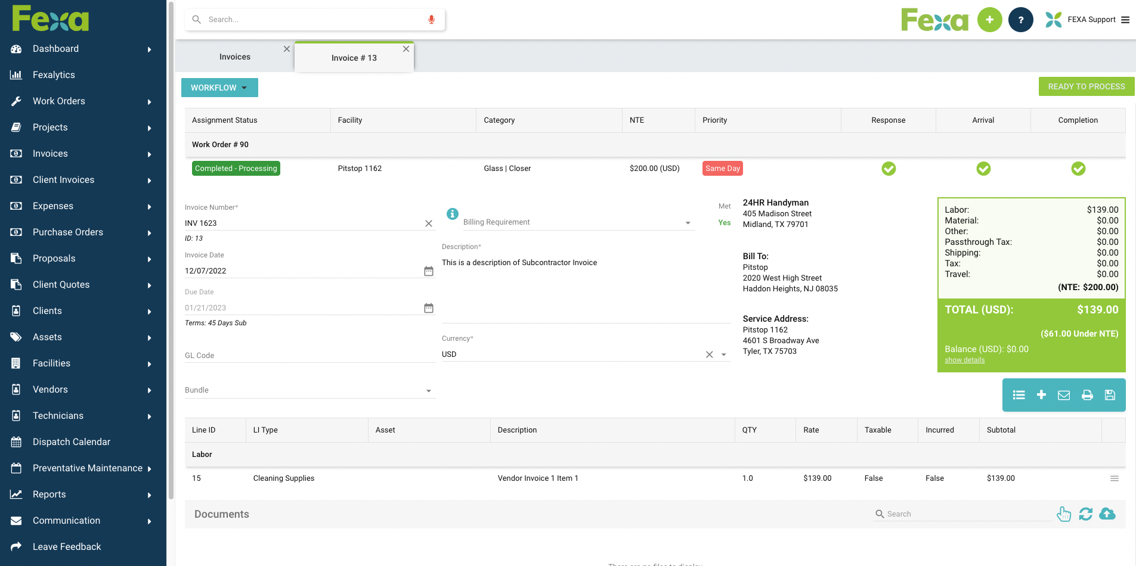Activate the microphone icon in the search bar
This screenshot has width=1136, height=566.
click(431, 19)
